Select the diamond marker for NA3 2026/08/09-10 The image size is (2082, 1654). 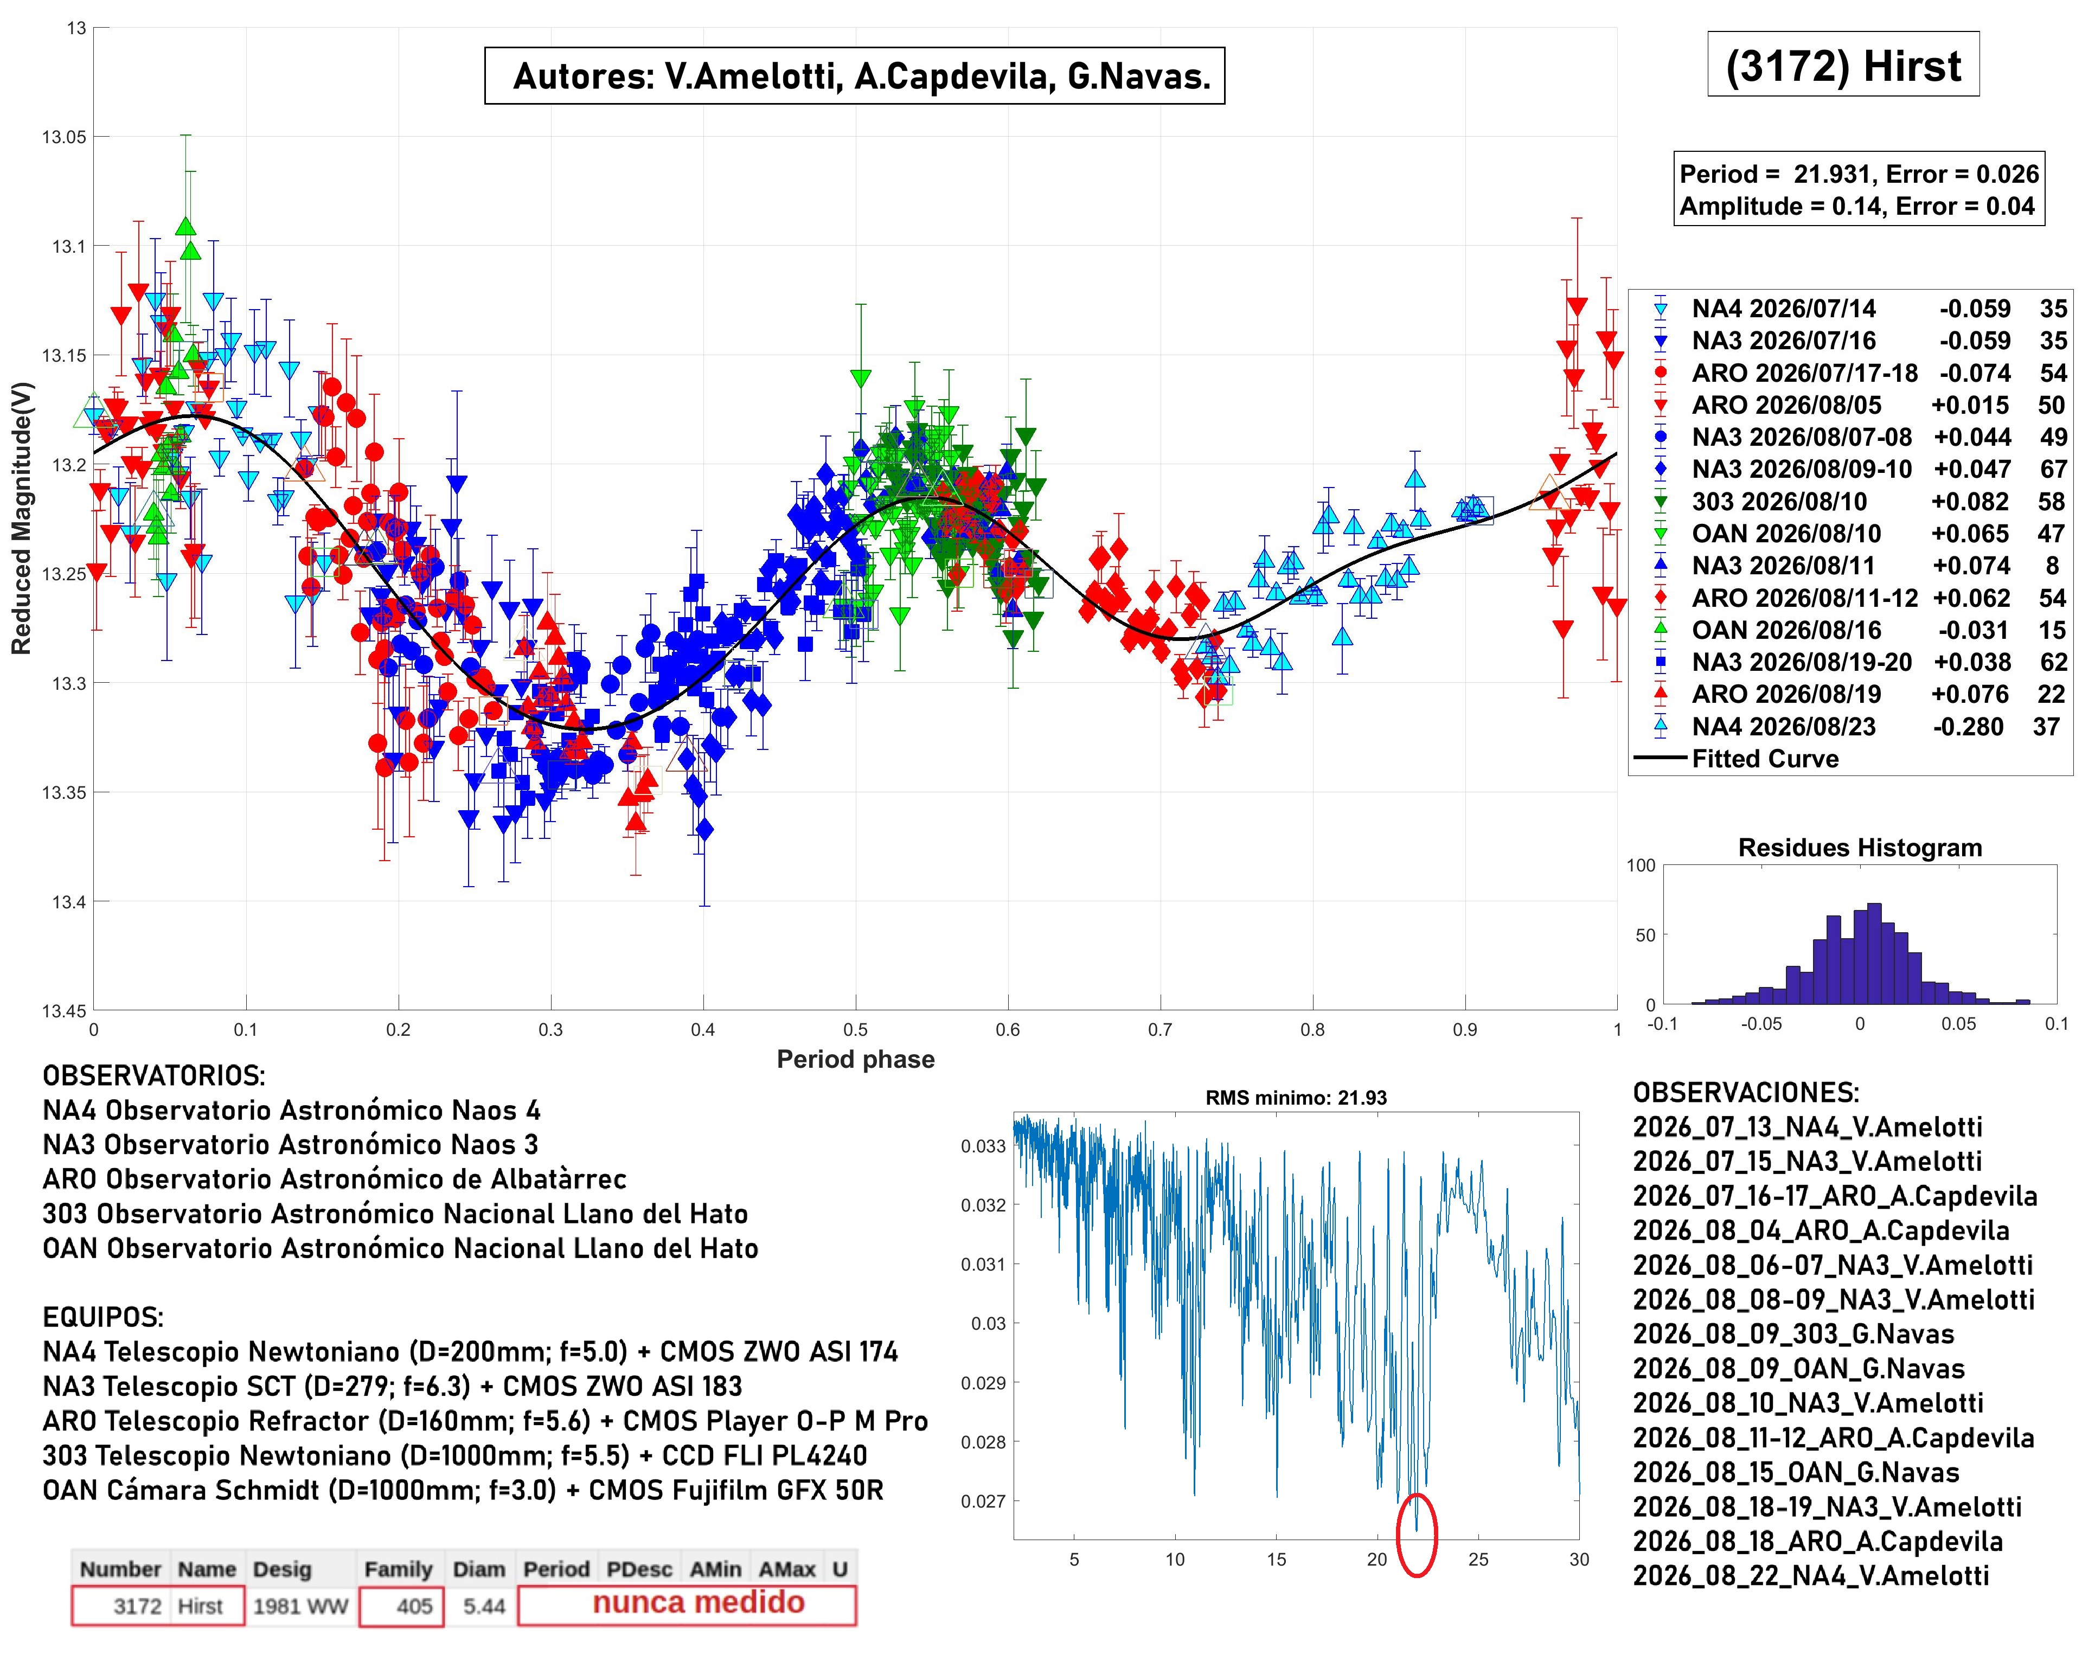point(1661,470)
